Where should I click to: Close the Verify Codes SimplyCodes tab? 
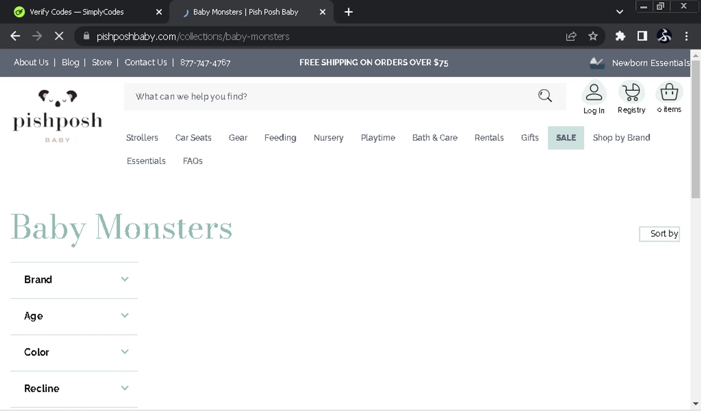pos(159,12)
